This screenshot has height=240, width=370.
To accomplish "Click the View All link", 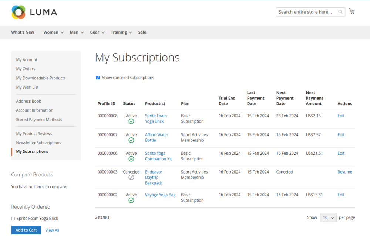I will pos(52,230).
